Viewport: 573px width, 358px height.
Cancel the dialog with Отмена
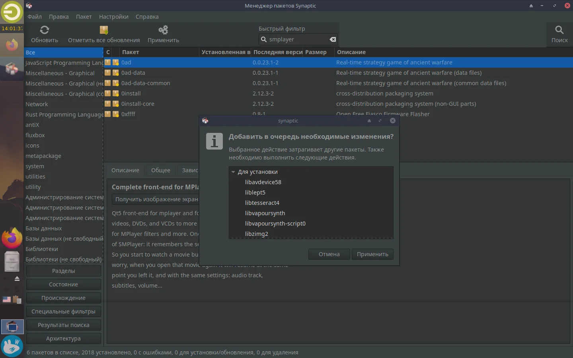[329, 254]
